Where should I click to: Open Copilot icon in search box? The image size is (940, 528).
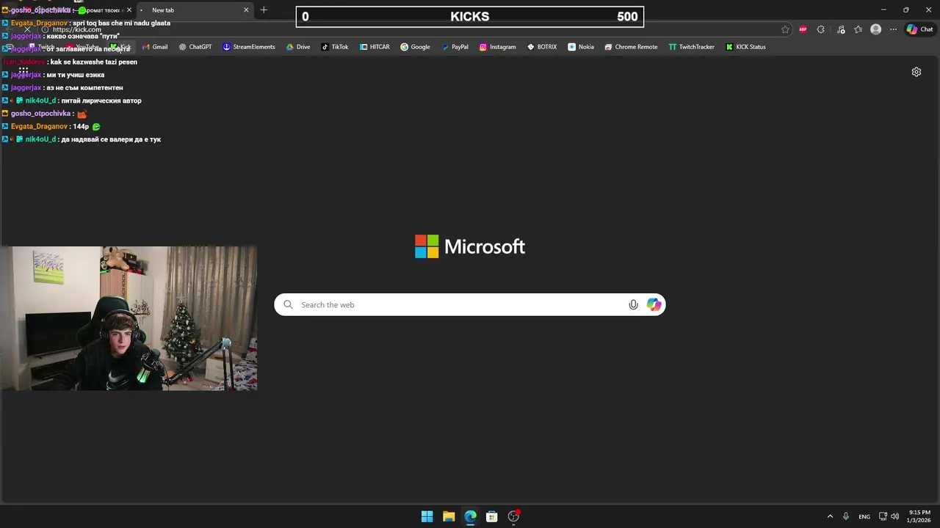coord(654,304)
